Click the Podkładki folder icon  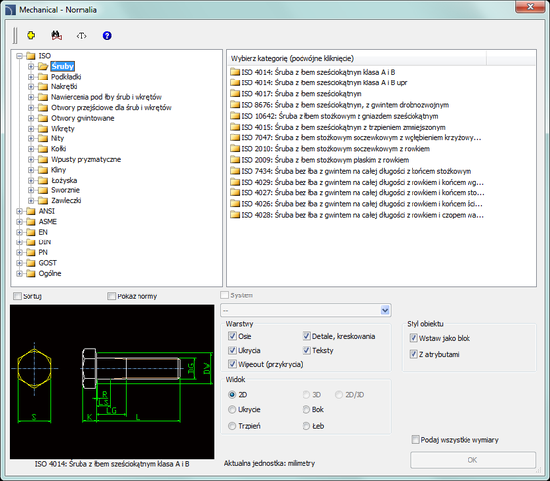tap(43, 77)
